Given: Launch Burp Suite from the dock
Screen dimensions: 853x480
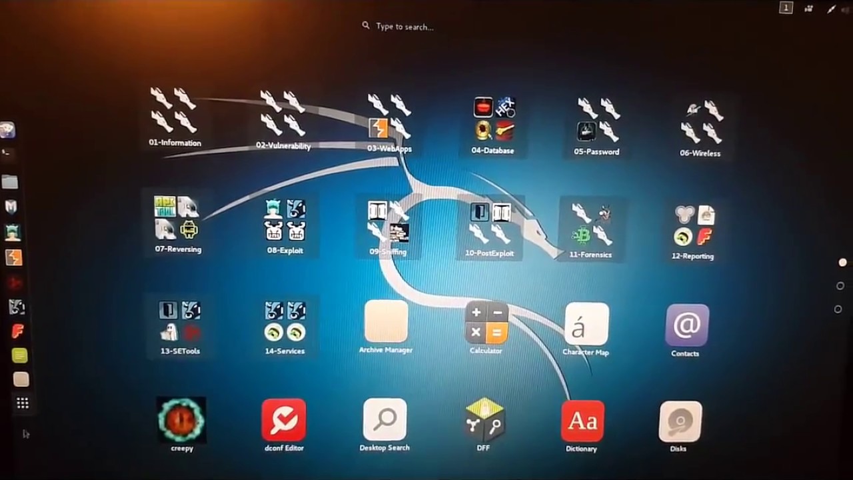Looking at the screenshot, I should point(14,257).
